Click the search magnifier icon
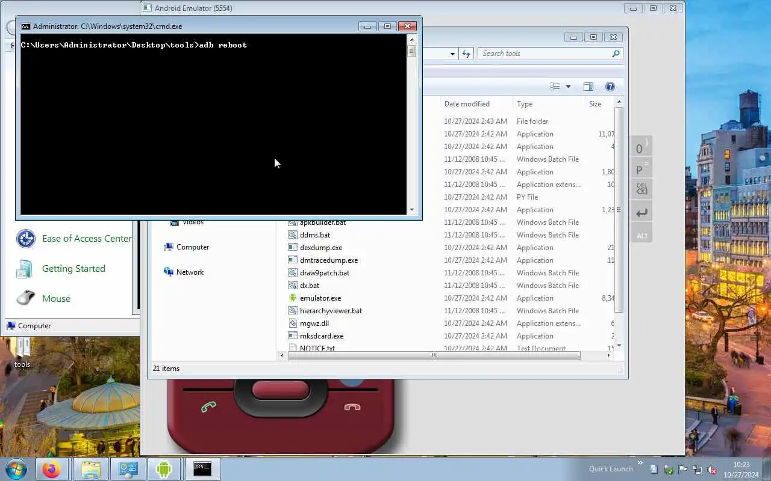 click(615, 54)
